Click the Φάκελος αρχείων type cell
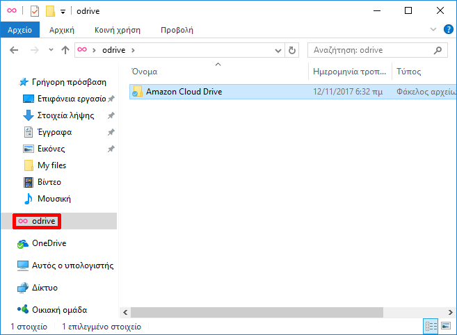Screen dimensions: 457x335 [x=426, y=92]
